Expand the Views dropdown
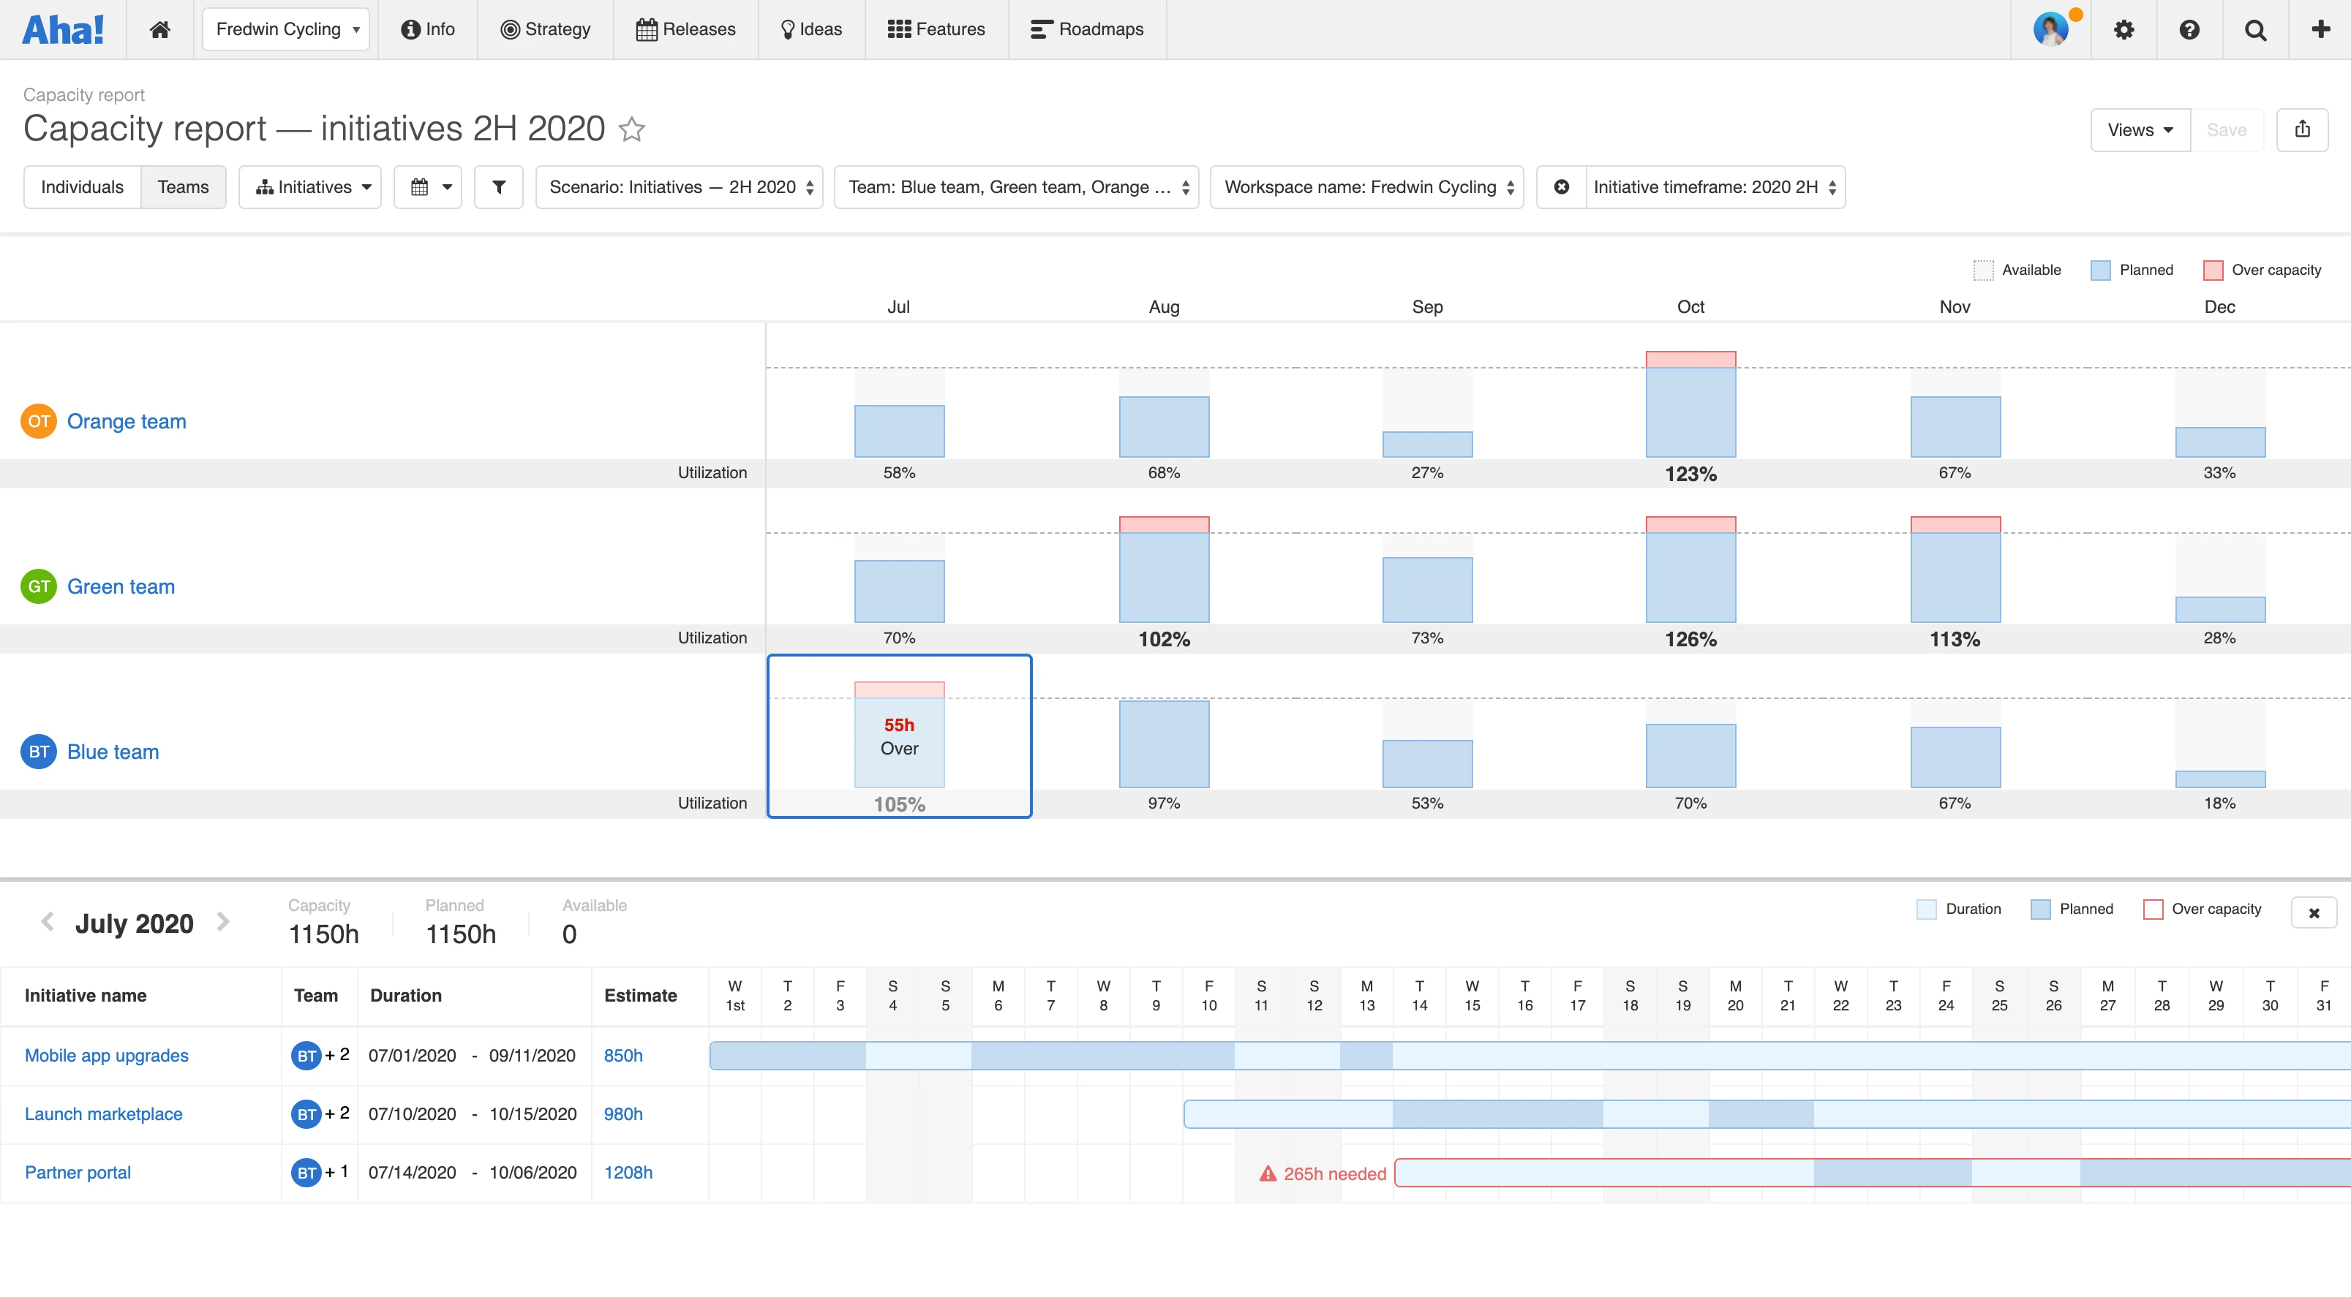The width and height of the screenshot is (2351, 1297). coord(2140,129)
